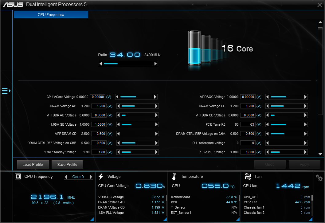Increase VTTDDR AB Voltage
Screen dimensions: 325x223
click(x=156, y=115)
